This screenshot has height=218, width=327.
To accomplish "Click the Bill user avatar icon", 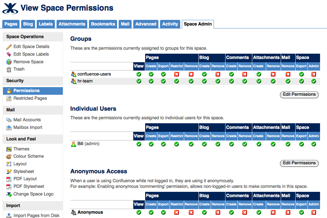I will click(73, 144).
